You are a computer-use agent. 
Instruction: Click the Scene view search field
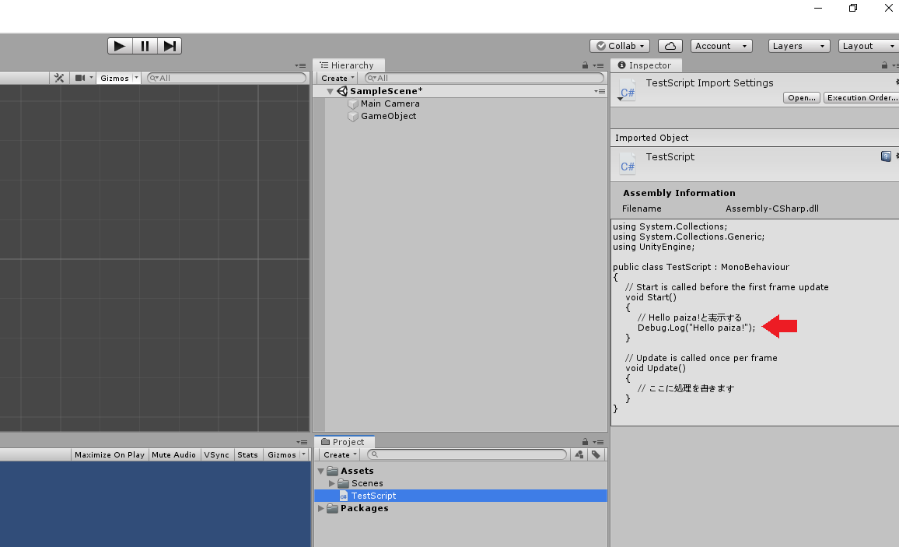pyautogui.click(x=226, y=78)
